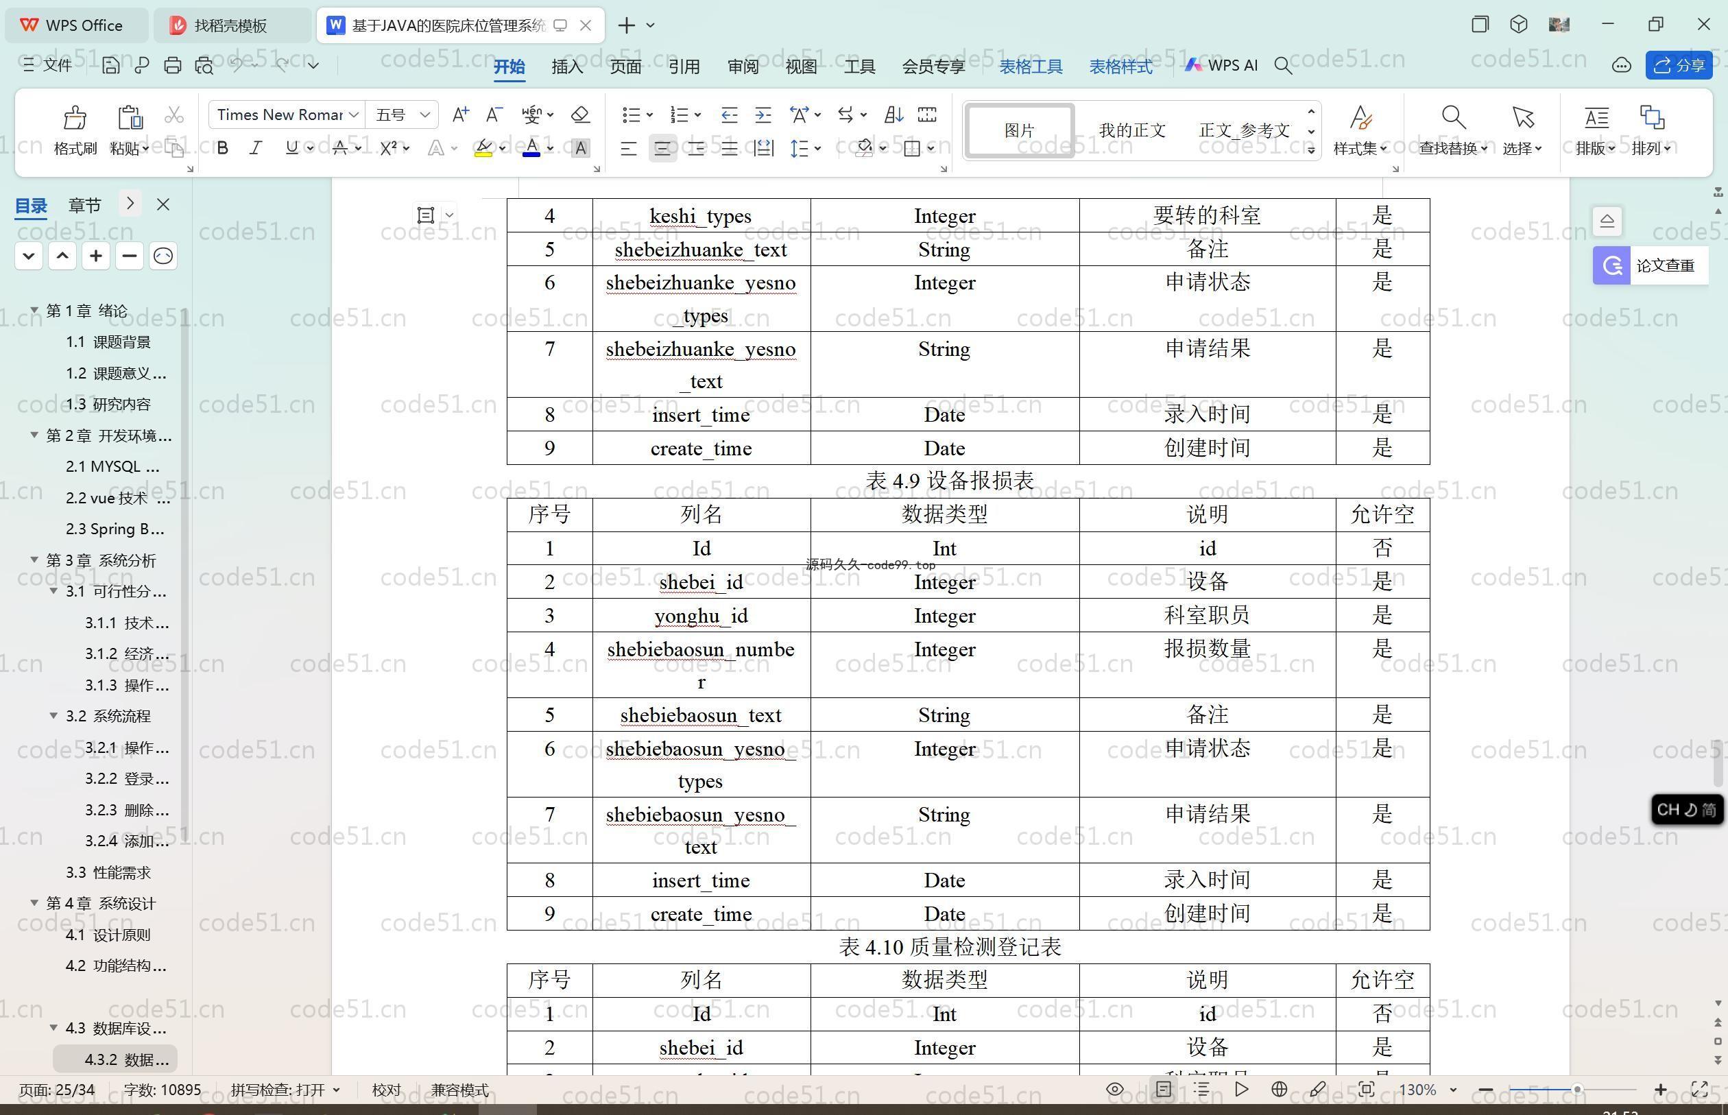1728x1115 pixels.
Task: Click the Styles set (样式集) icon
Action: click(1360, 117)
